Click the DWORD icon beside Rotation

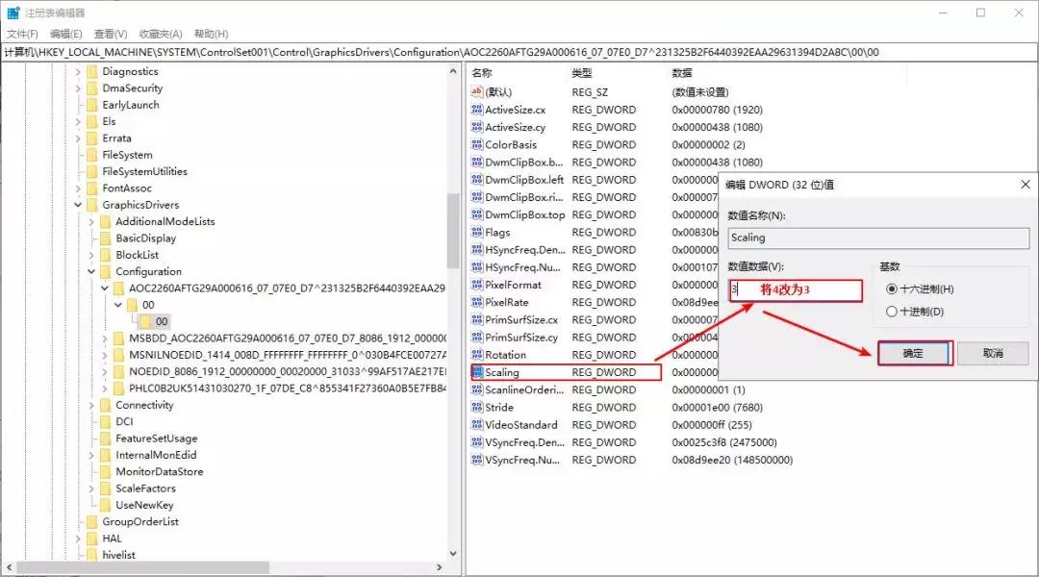tap(477, 355)
